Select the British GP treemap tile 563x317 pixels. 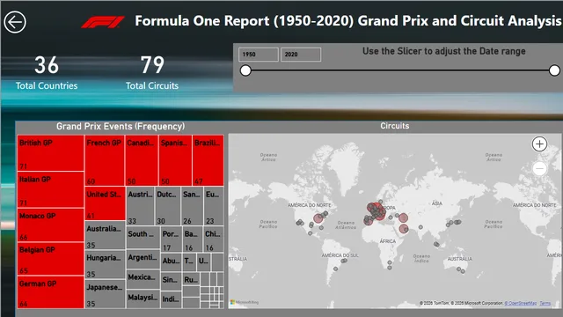click(x=51, y=152)
